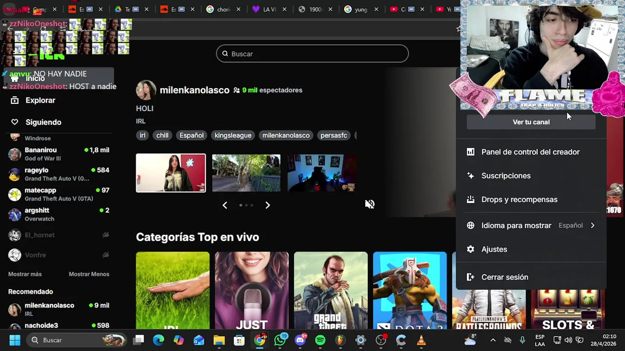Click the sparkle icon beside Suscripciones
Viewport: 625px width, 351px height.
click(x=470, y=175)
